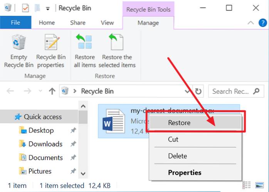Select the Word document file icon
This screenshot has height=192, width=269.
(x=114, y=121)
